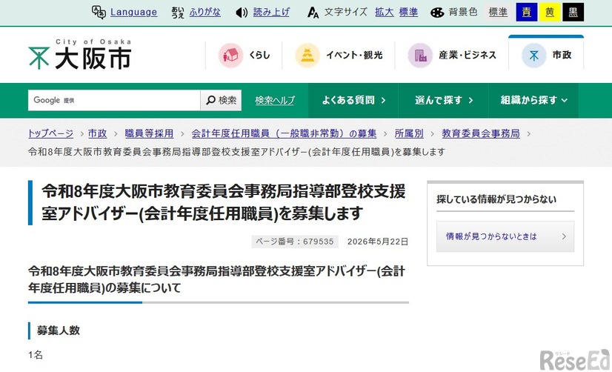Click the furigana あいうえ icon
The image size is (612, 372).
(x=178, y=12)
